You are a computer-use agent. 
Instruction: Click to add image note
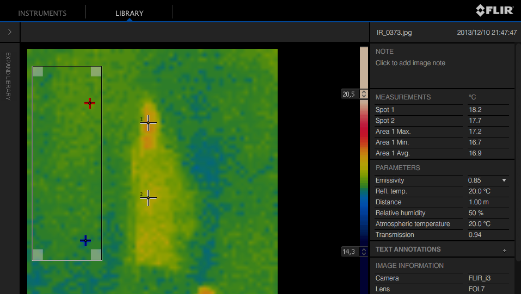pyautogui.click(x=410, y=63)
